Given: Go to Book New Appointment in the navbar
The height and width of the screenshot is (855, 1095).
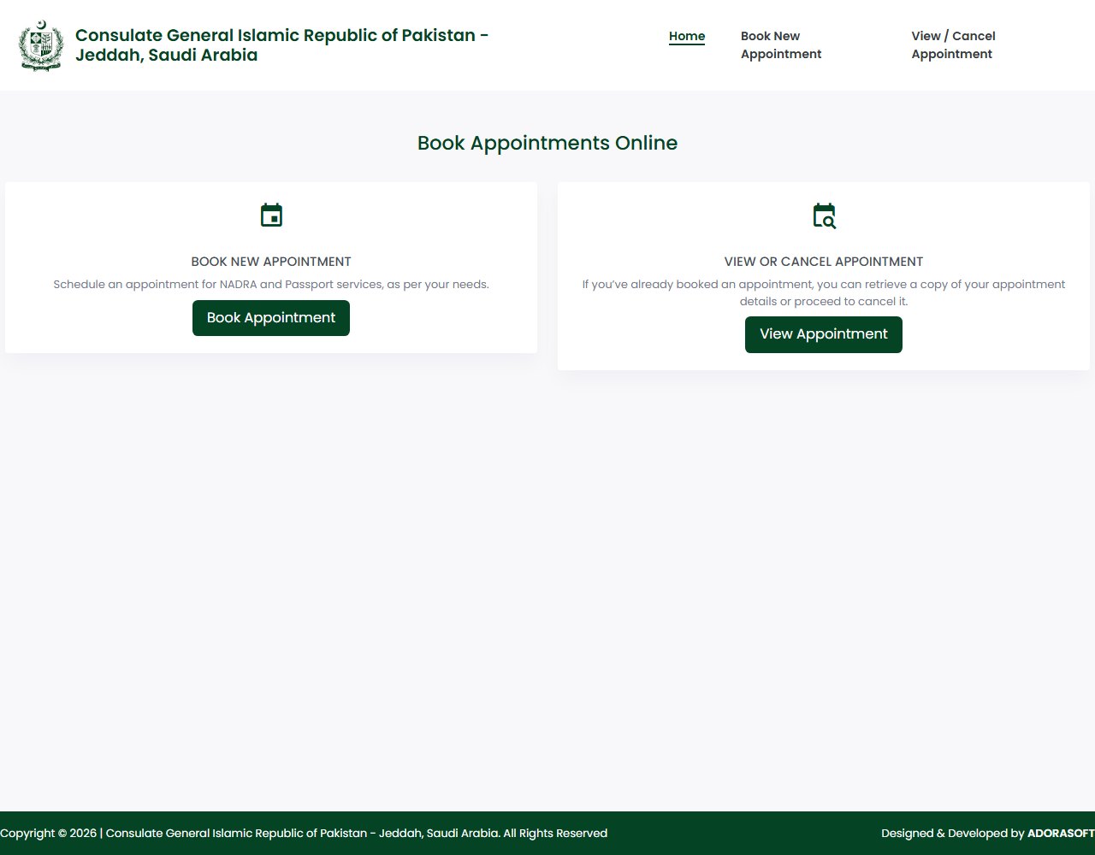Looking at the screenshot, I should (781, 45).
